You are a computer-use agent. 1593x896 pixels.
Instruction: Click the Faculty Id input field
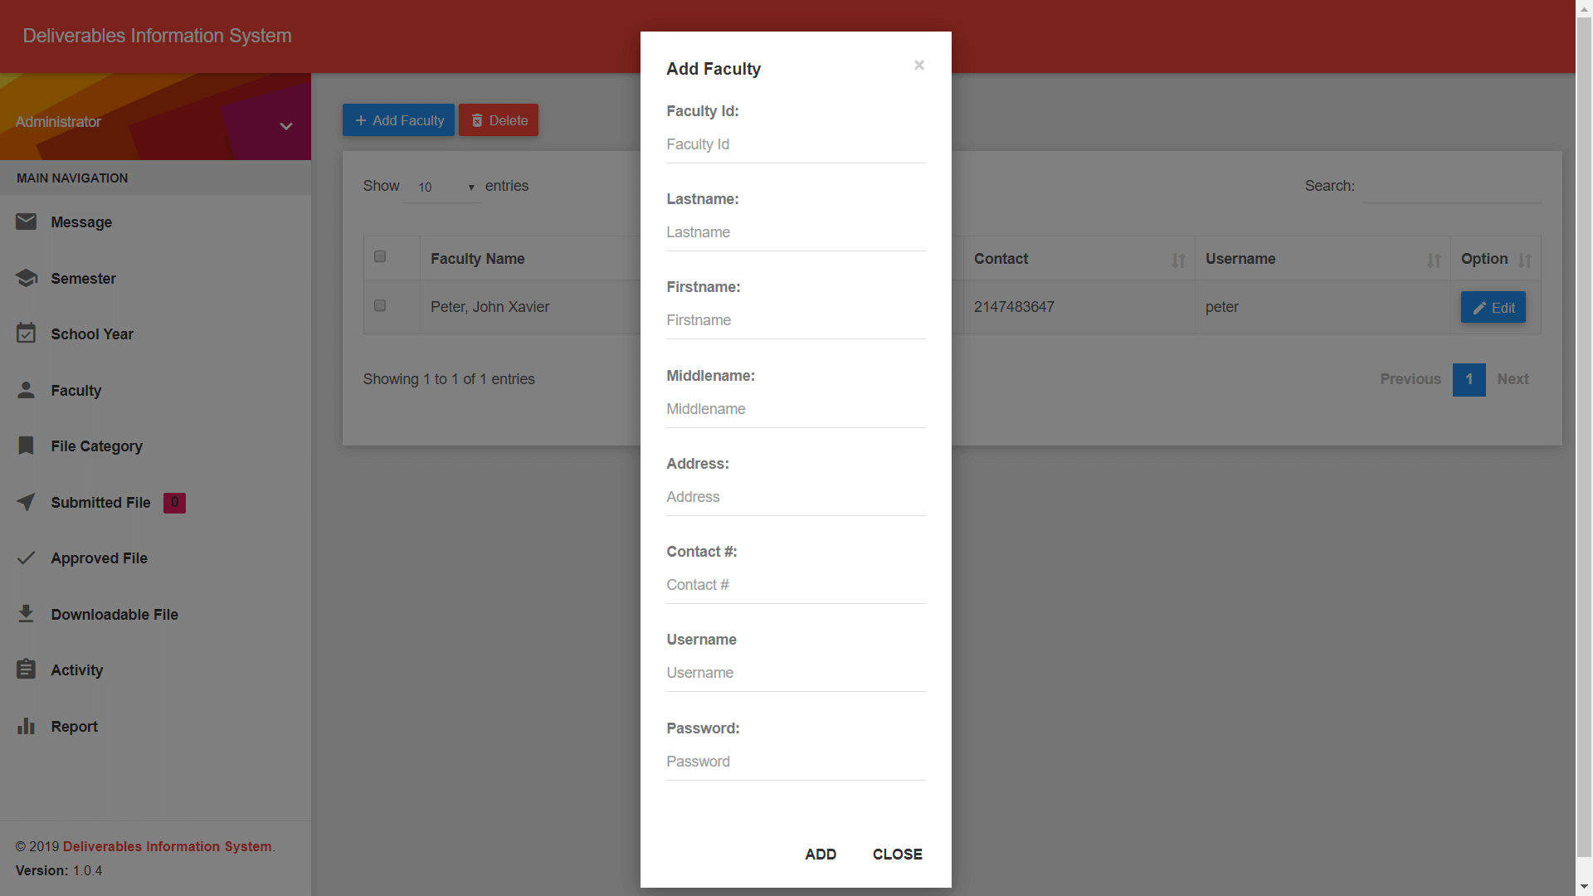pos(796,144)
